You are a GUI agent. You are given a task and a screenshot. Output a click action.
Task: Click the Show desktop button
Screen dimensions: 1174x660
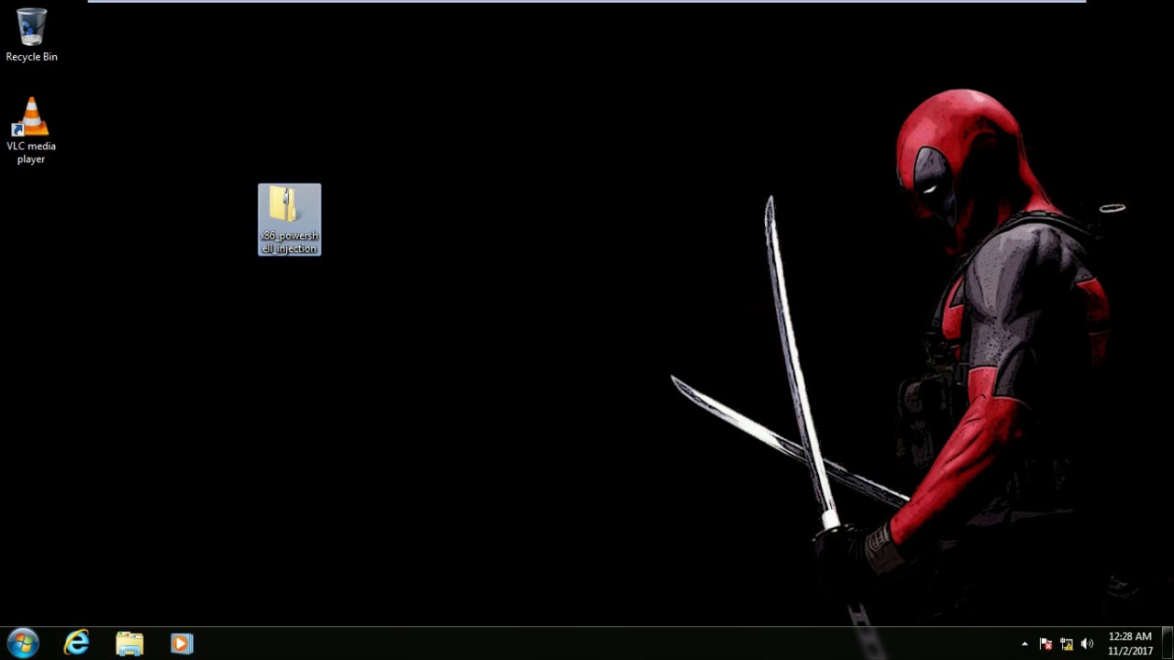[x=1168, y=643]
